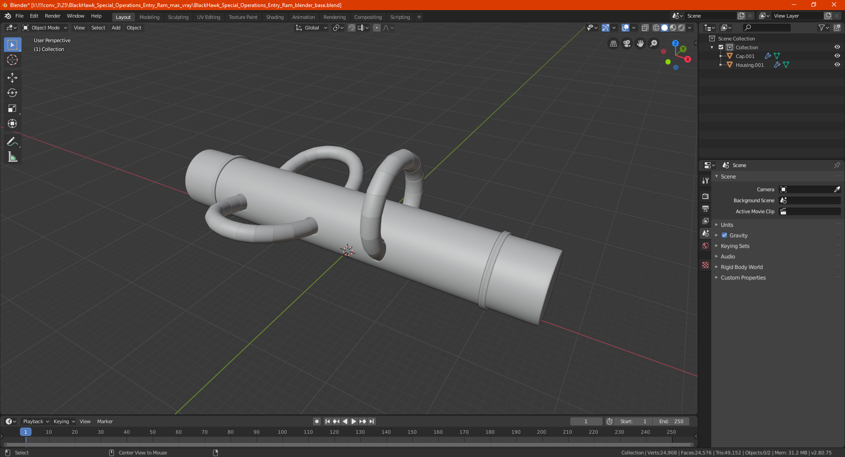Select the Scale tool
This screenshot has height=457, width=845.
[12, 108]
